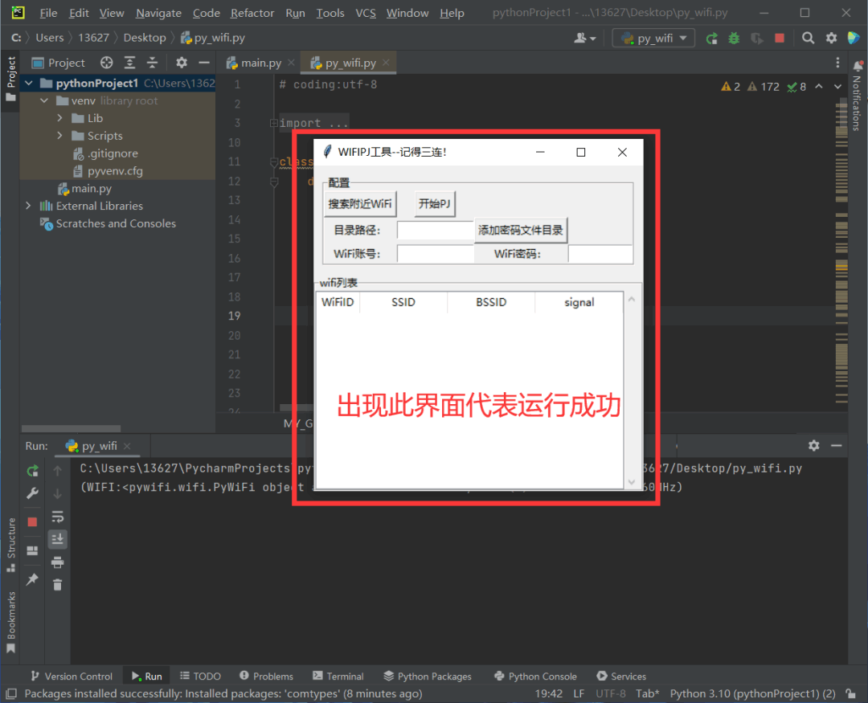Open Search Everywhere magnifier
The width and height of the screenshot is (868, 703).
[808, 38]
